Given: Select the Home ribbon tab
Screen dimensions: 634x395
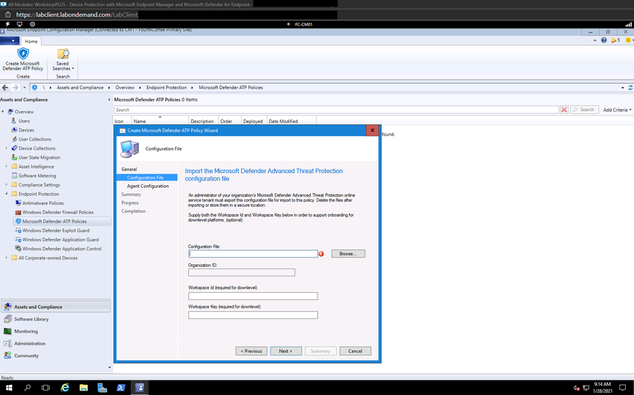Looking at the screenshot, I should (30, 41).
